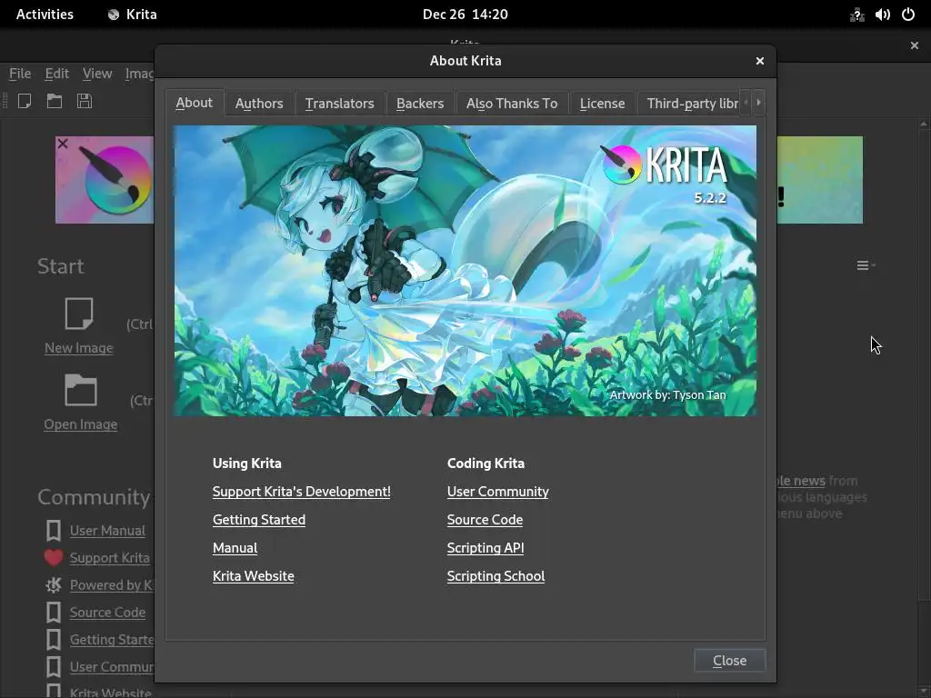Screen dimensions: 931x698
Task: Switch to the Authors tab
Action: (259, 104)
